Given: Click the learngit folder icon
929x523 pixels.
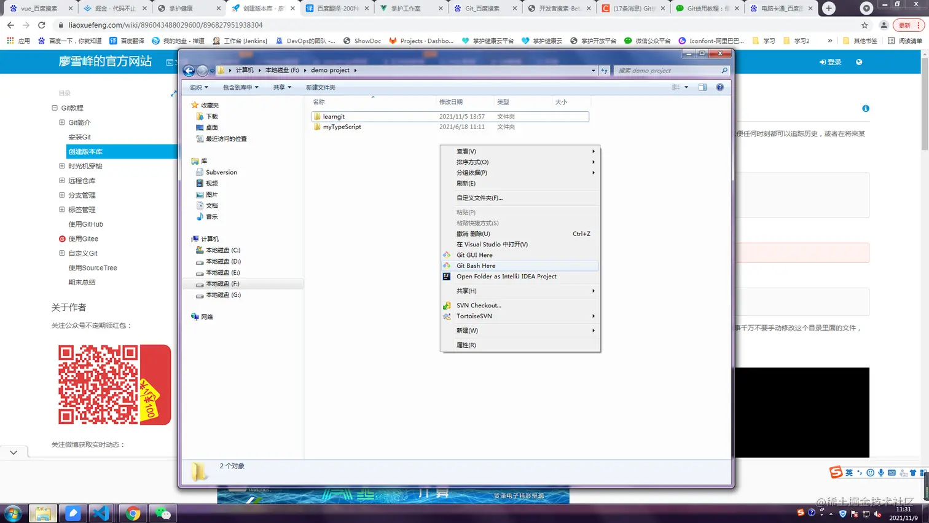Looking at the screenshot, I should [x=317, y=117].
